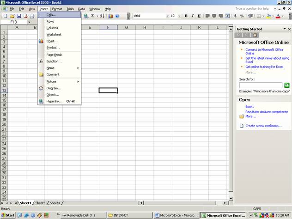Click horizontal scrollbar right arrow
The height and width of the screenshot is (219, 292).
(x=225, y=203)
